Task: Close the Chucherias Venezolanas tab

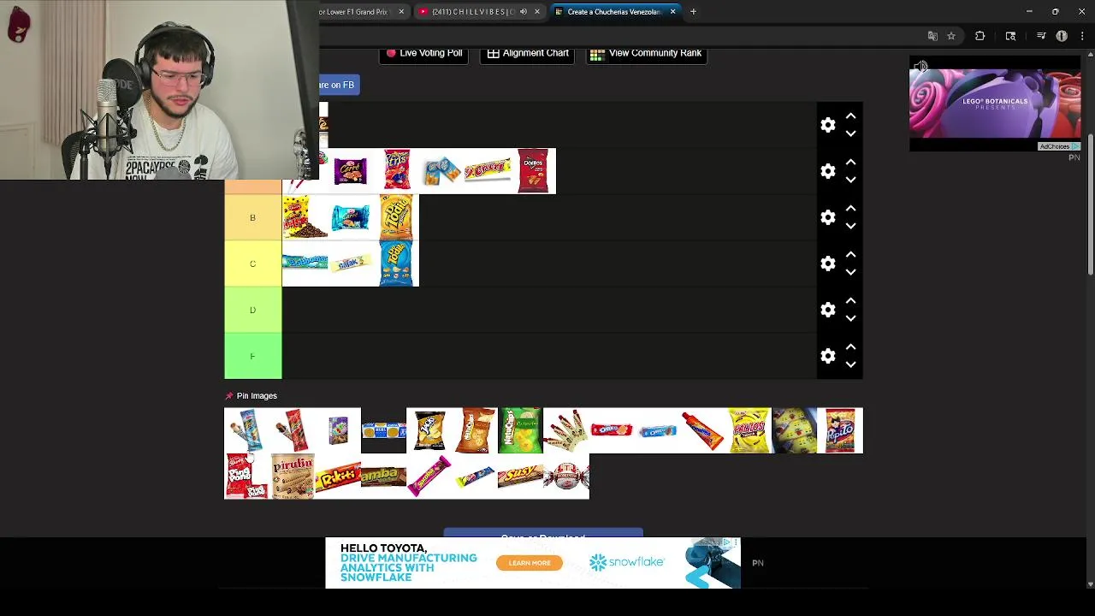Action: [x=672, y=12]
